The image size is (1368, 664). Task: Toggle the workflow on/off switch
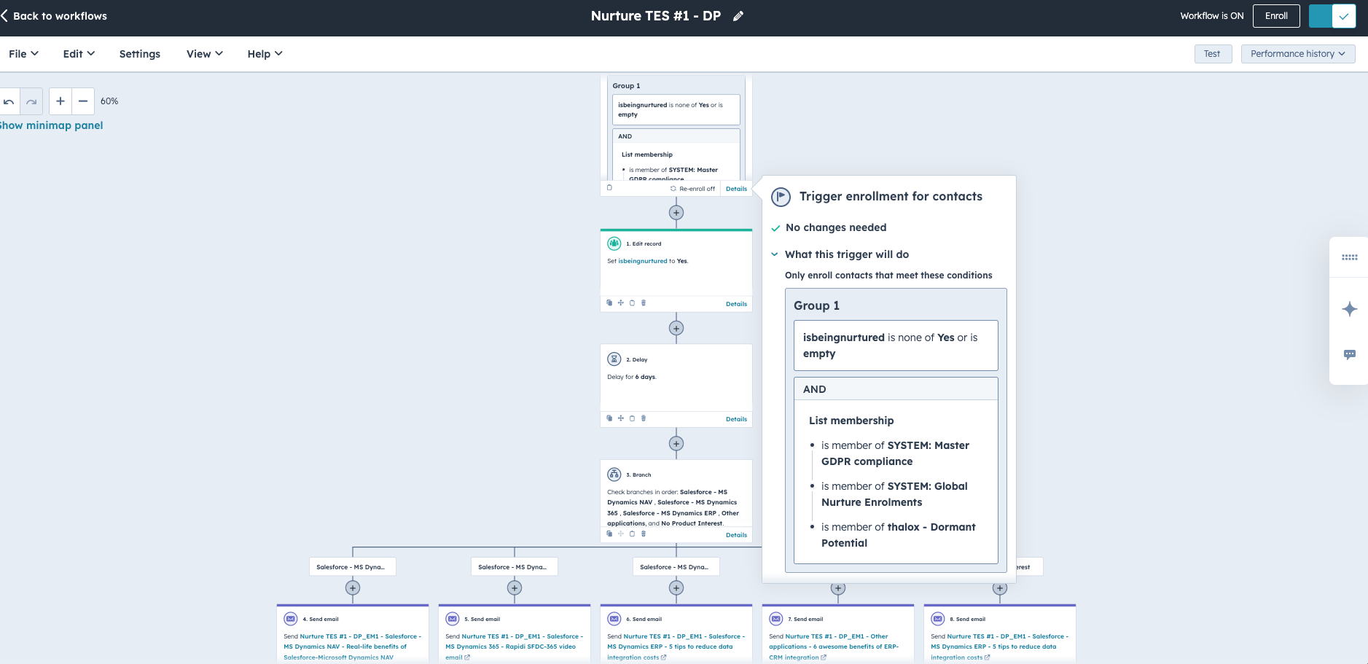1332,16
